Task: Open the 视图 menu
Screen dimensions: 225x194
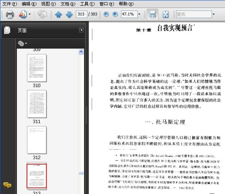Action: click(48, 4)
